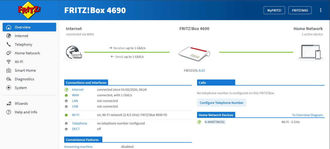Click the green status dot beside Wi-Fi
The width and height of the screenshot is (330, 149).
pyautogui.click(x=66, y=115)
